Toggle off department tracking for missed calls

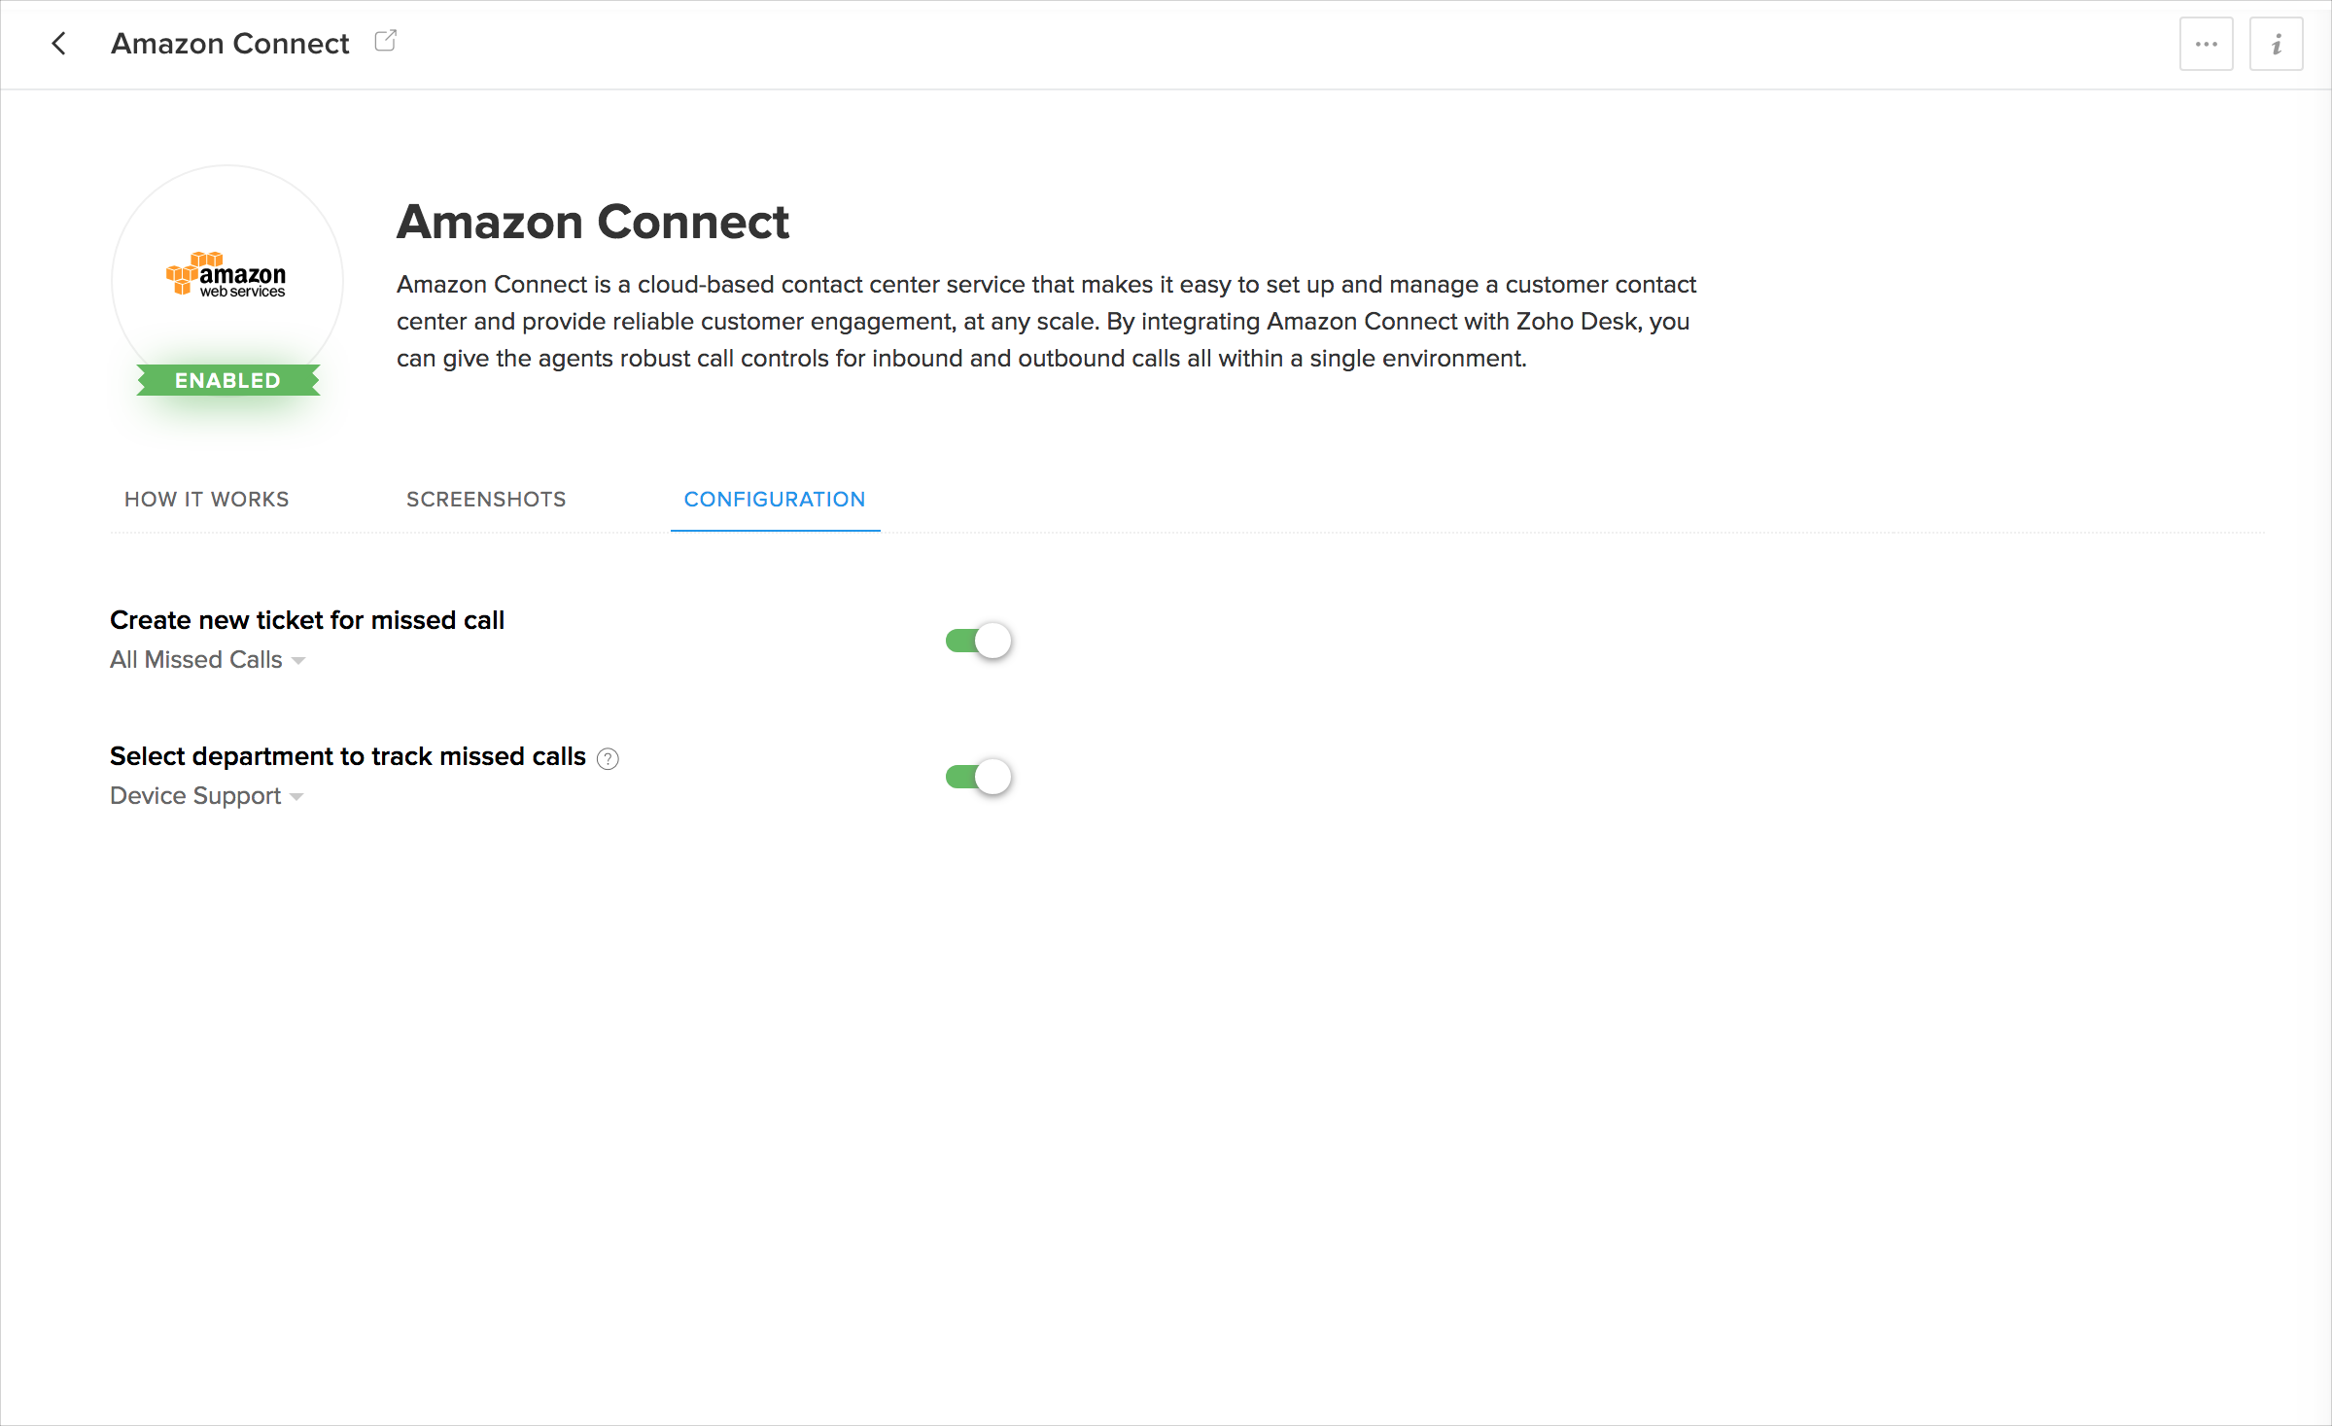point(979,777)
